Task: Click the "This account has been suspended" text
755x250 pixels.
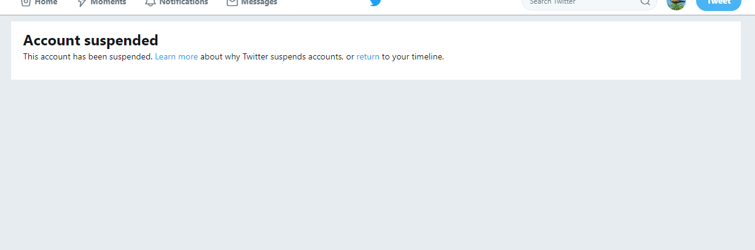Action: point(87,57)
